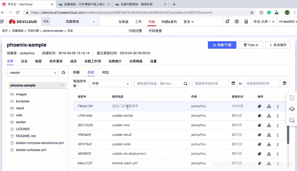Open the 华北-北京一 region dropdown
This screenshot has height=171, width=297.
tap(264, 22)
